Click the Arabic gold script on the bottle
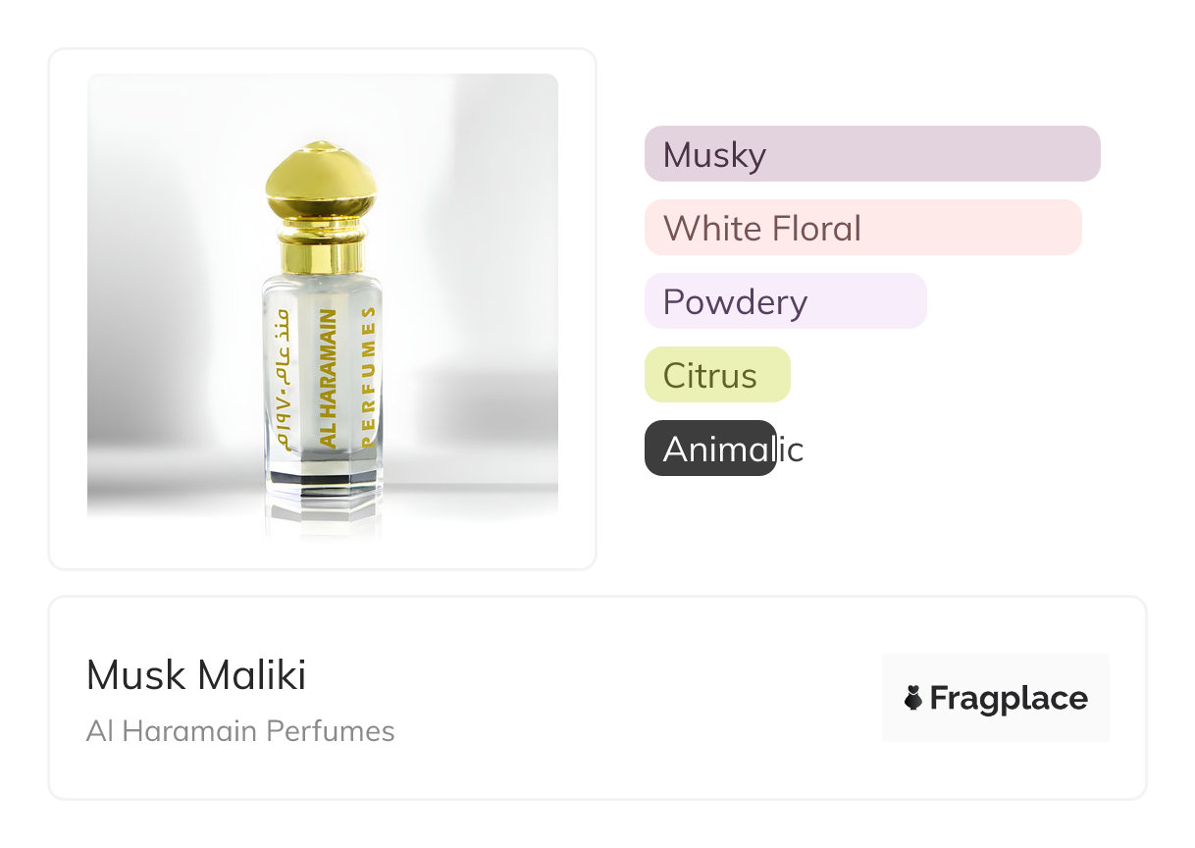The image size is (1195, 848). tap(281, 377)
